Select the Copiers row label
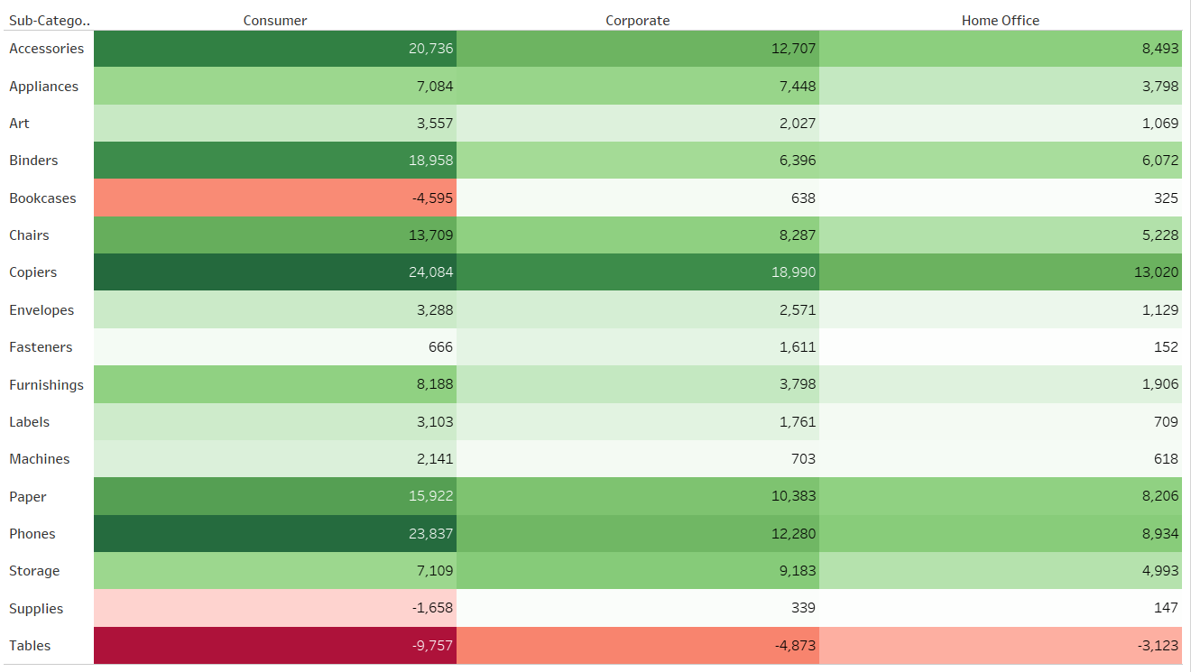 coord(33,272)
